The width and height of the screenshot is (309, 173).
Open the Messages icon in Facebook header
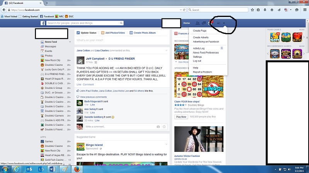[x=204, y=23]
